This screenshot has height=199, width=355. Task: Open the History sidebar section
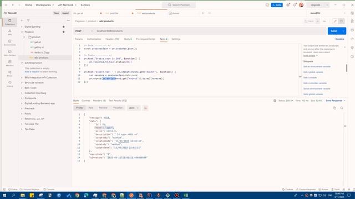coord(10,83)
